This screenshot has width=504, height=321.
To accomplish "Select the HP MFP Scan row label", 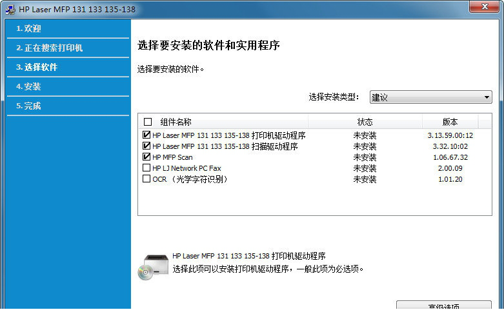I will coord(172,157).
